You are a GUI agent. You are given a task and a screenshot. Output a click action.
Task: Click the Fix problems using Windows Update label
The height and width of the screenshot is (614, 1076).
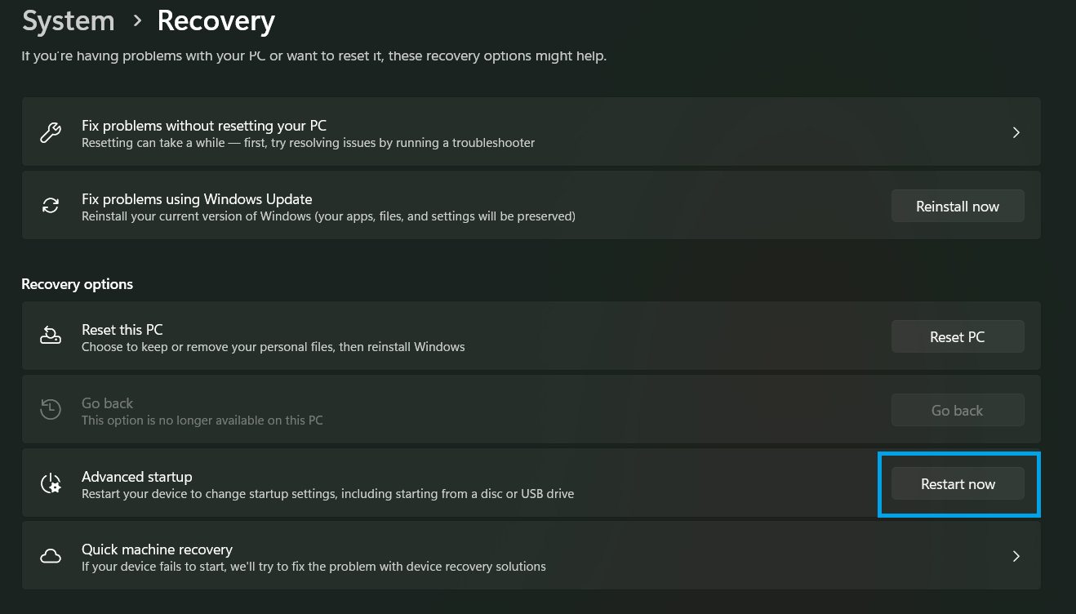click(197, 199)
